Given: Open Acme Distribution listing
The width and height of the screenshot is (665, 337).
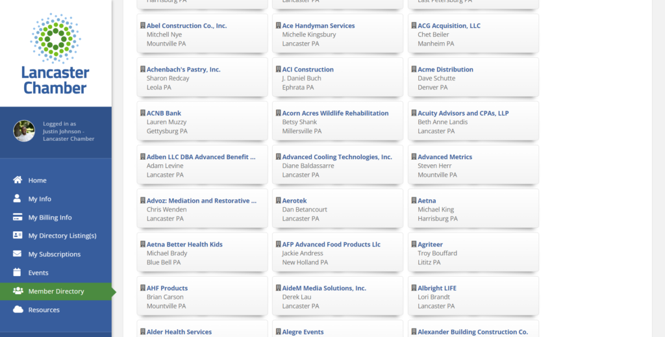Looking at the screenshot, I should (x=445, y=69).
